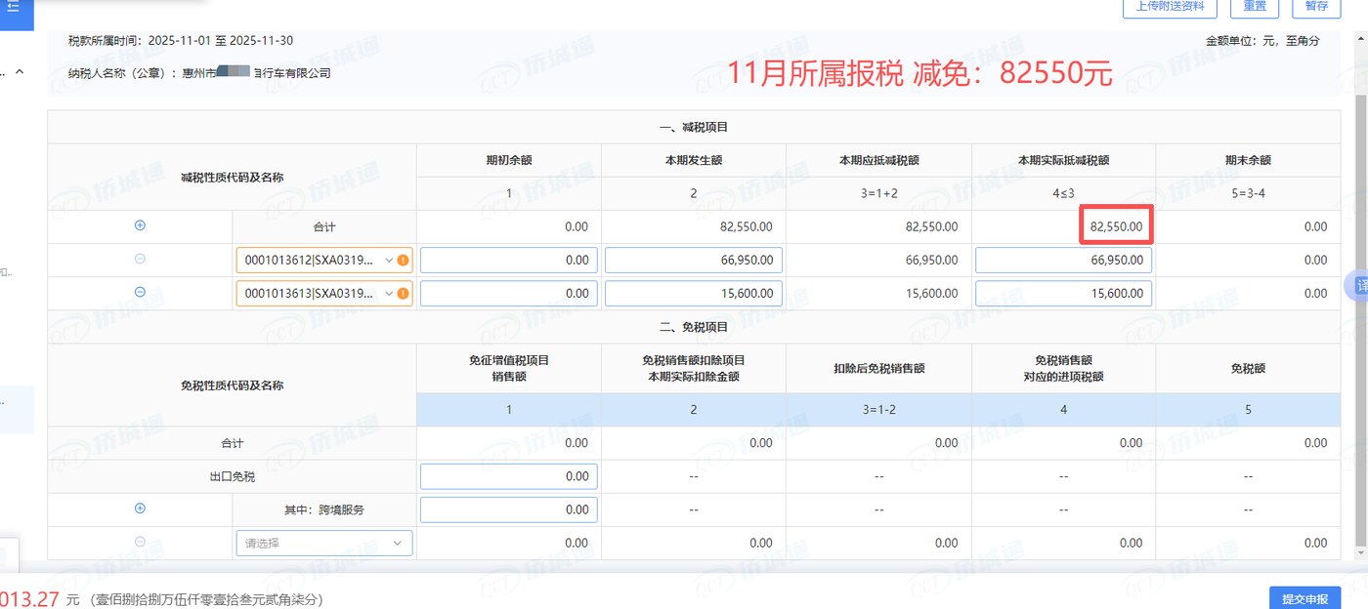
Task: Open the 请选择 exemption code dropdown
Action: click(323, 543)
